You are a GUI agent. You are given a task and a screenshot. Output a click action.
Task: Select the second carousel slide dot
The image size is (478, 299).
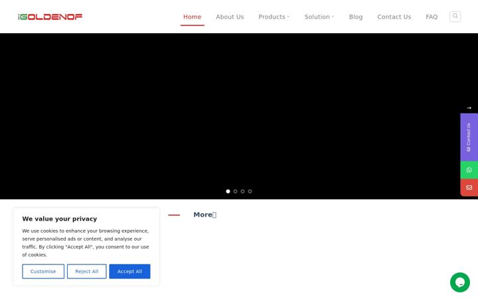[235, 191]
